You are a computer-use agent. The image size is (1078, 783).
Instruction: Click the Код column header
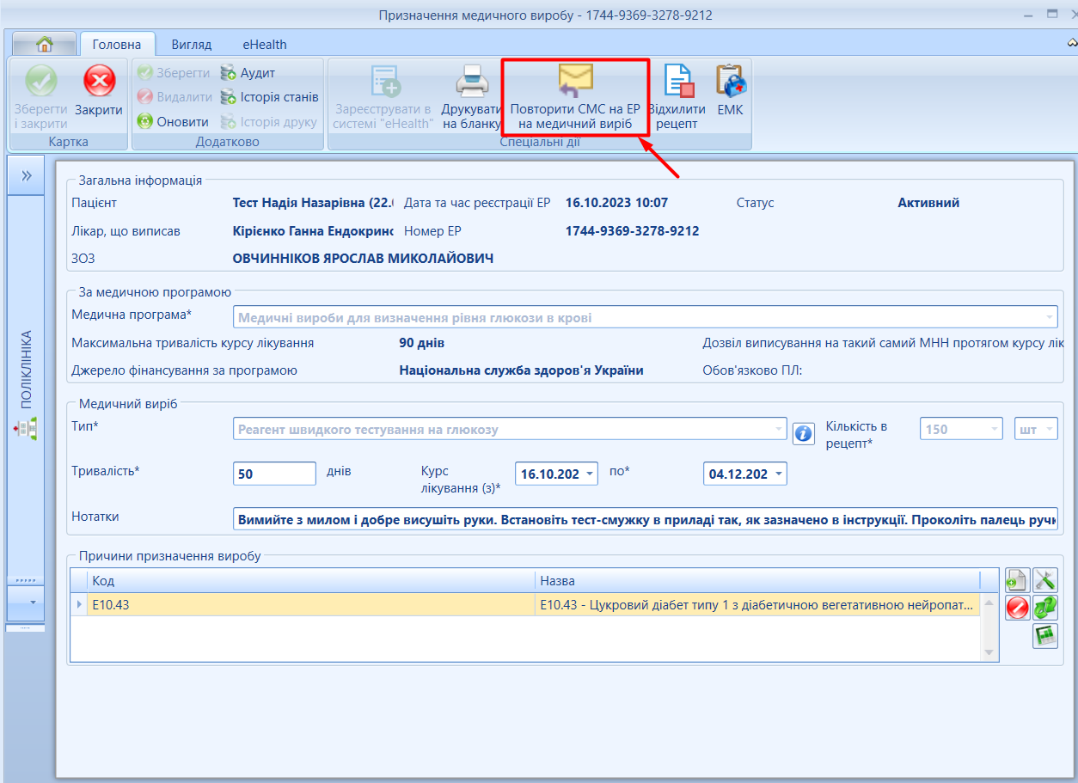(311, 581)
